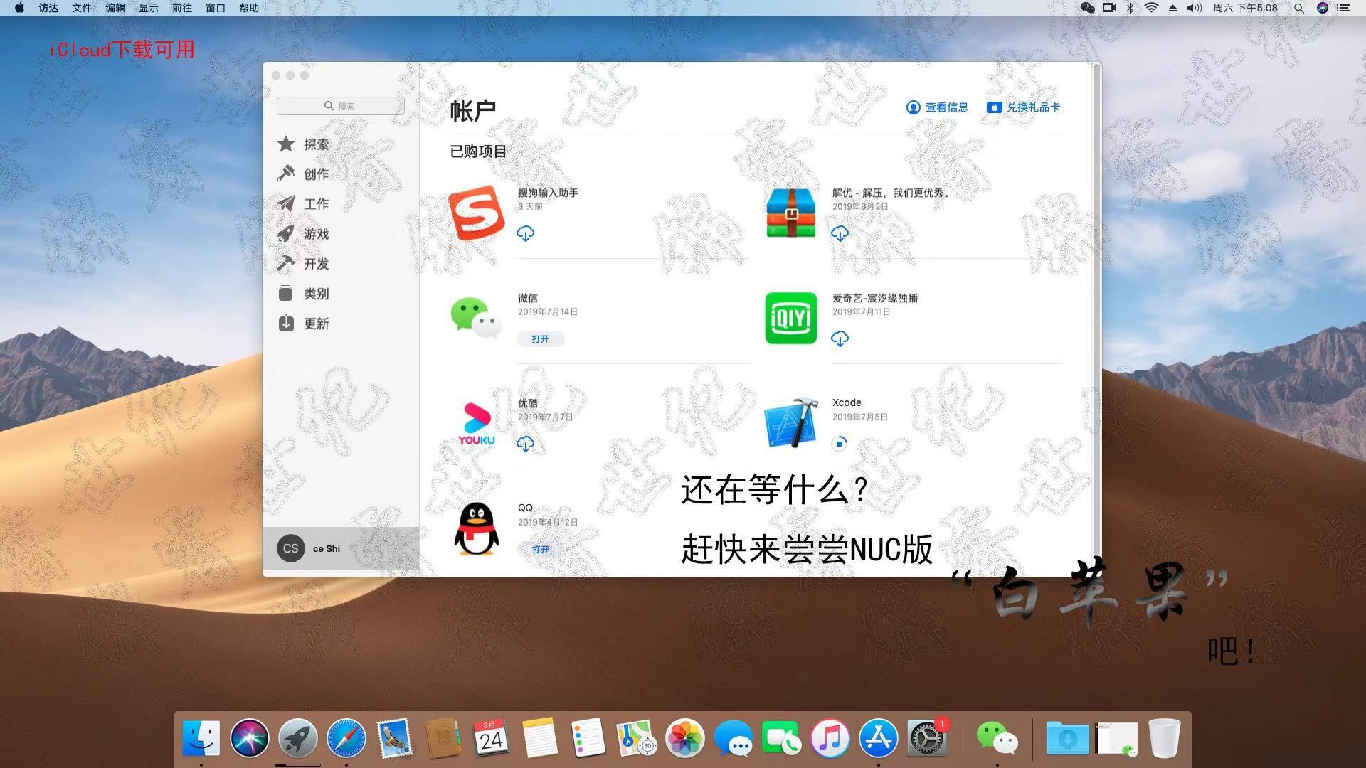Click the ce Shi account entry
Screen dimensions: 1366x768
point(341,548)
